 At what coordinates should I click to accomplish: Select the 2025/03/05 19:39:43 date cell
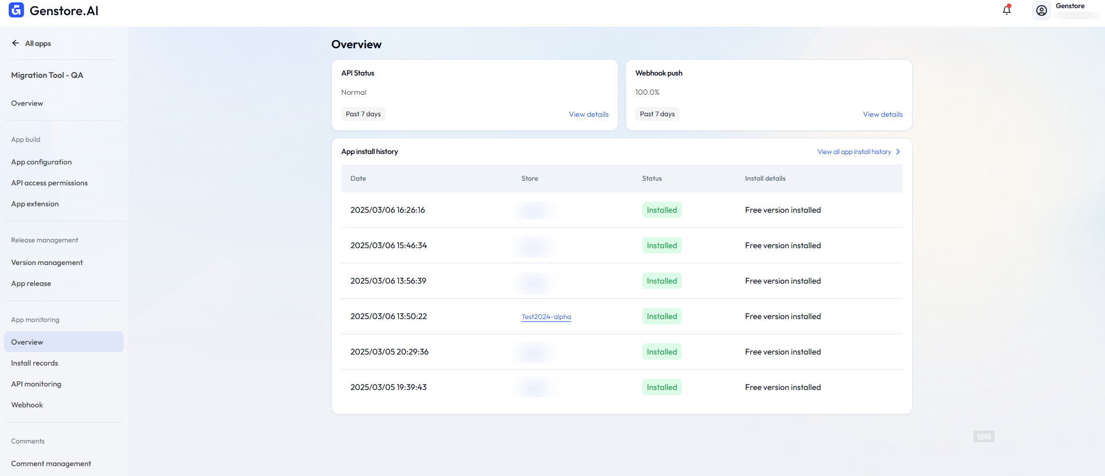pyautogui.click(x=388, y=387)
